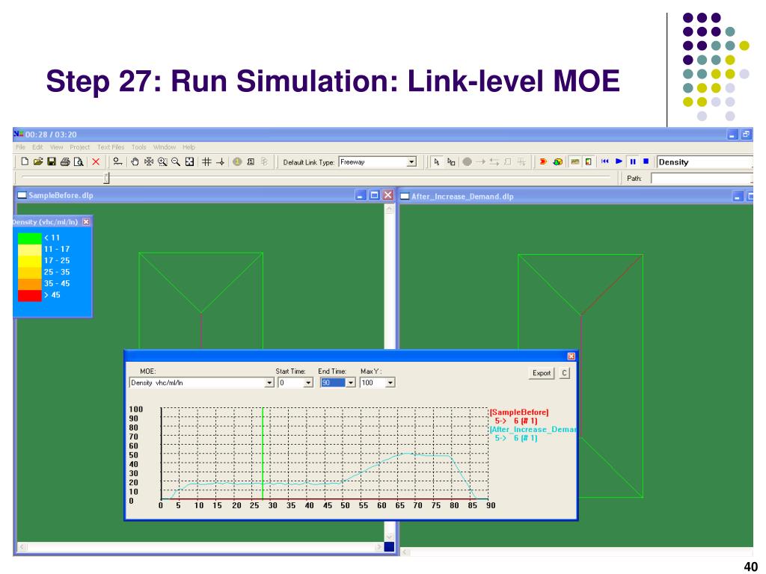Click the Save floppy disk icon
This screenshot has width=766, height=574.
pos(52,161)
